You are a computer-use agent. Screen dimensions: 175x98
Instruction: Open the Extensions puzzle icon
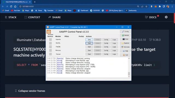pyautogui.click(x=160, y=7)
